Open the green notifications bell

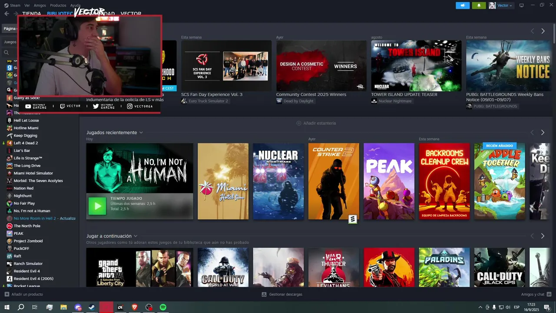(x=479, y=5)
